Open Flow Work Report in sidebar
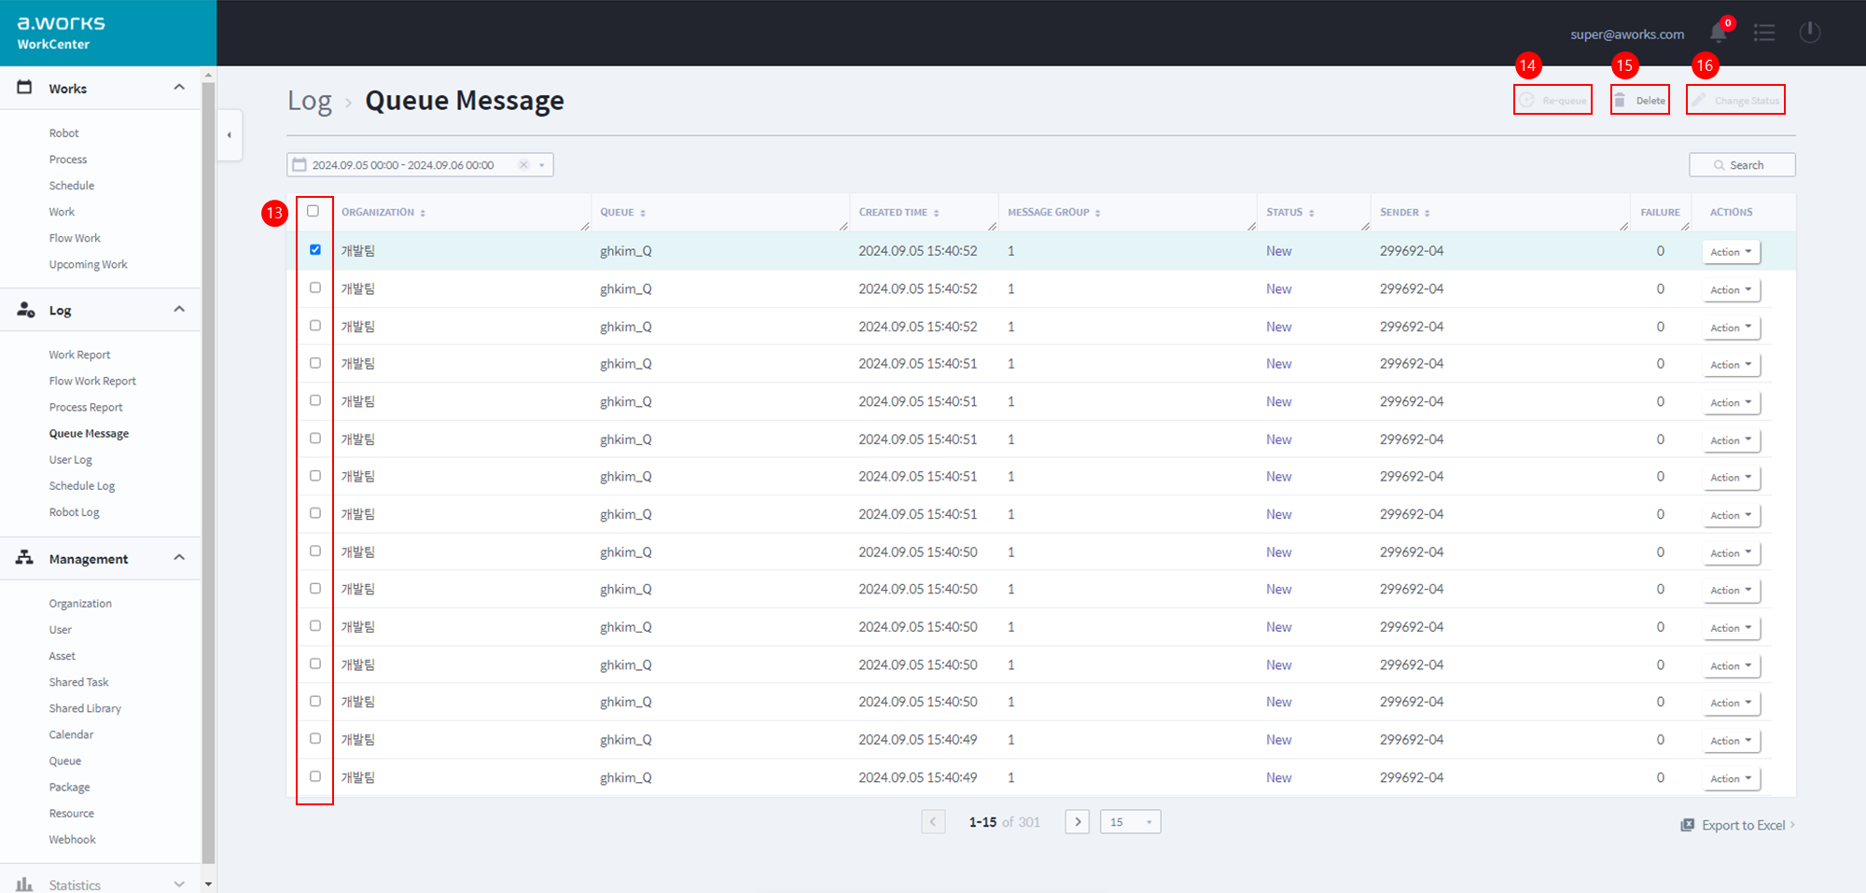 coord(93,381)
